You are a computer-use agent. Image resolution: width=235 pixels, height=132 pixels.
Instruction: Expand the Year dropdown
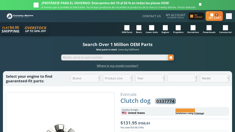(x=150, y=78)
